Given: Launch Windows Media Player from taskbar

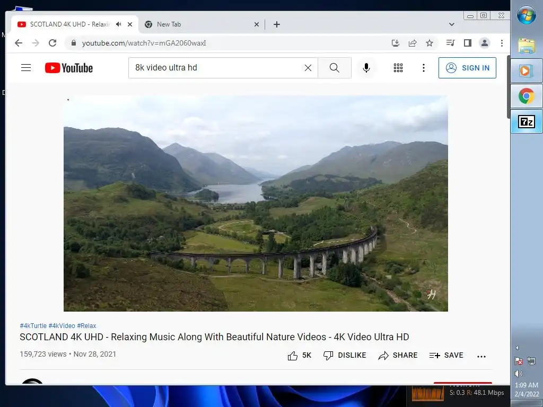Looking at the screenshot, I should tap(527, 71).
